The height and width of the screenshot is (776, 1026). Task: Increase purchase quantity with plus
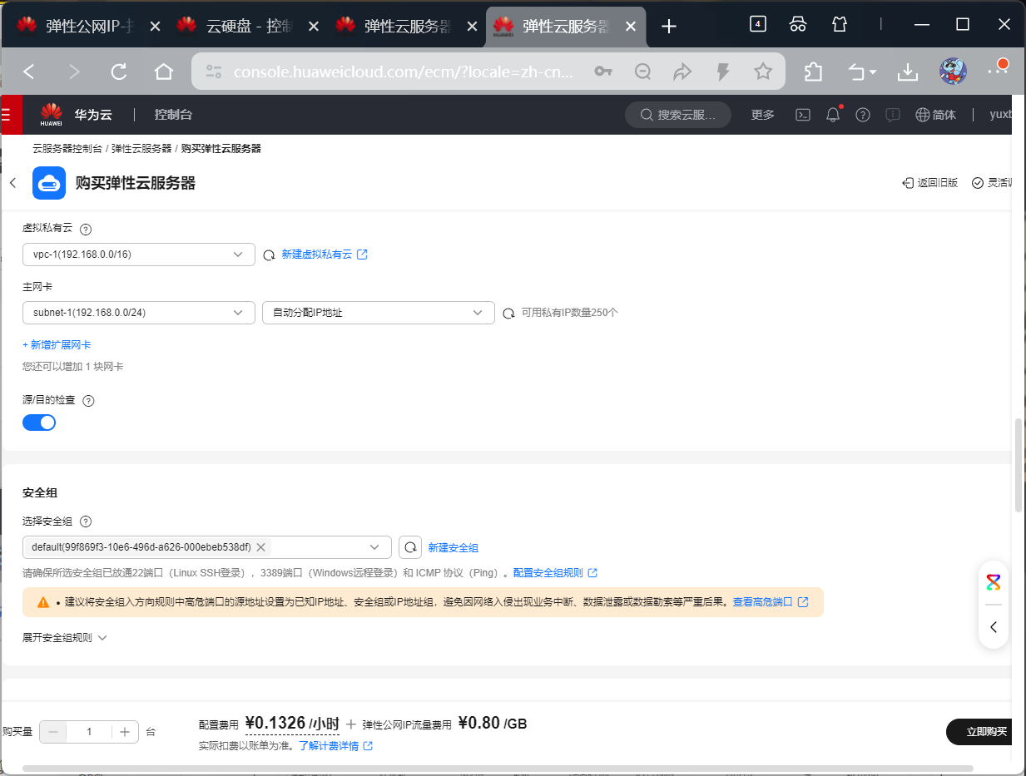coord(125,732)
